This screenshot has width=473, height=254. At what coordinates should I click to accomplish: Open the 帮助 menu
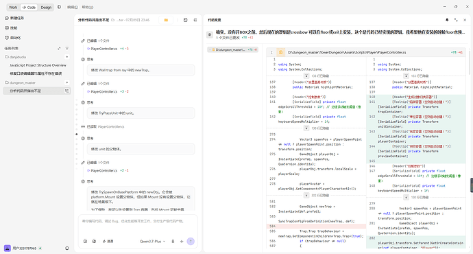click(88, 8)
